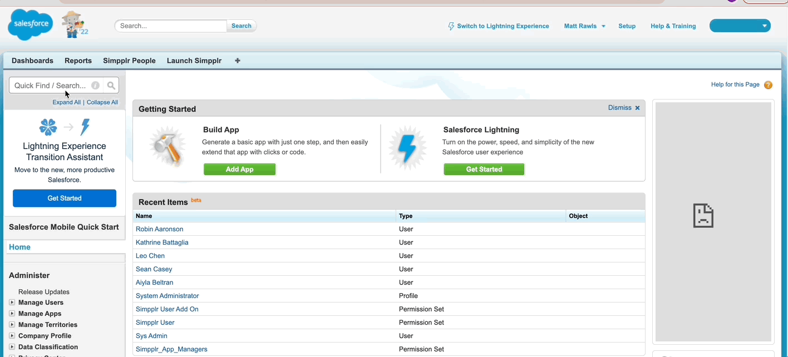Image resolution: width=788 pixels, height=357 pixels.
Task: Open Simpplr_App_Managers permission set
Action: point(171,349)
